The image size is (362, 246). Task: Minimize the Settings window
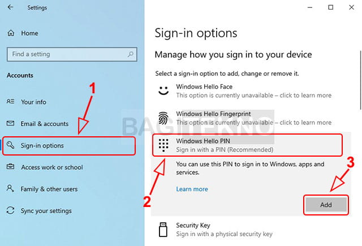(310, 7)
